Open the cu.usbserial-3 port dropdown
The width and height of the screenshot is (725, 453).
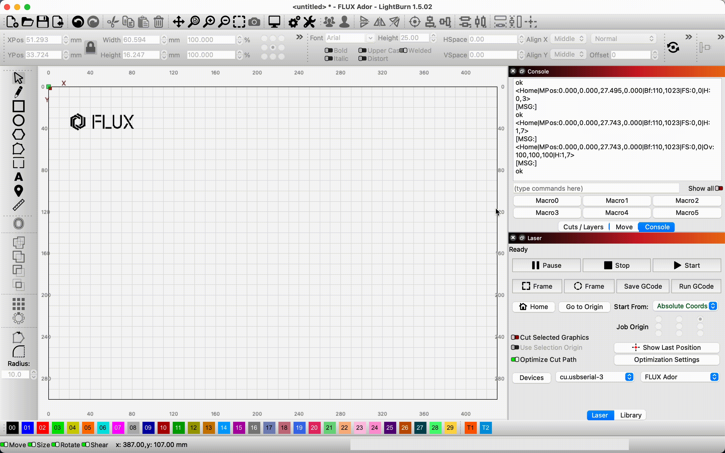pyautogui.click(x=595, y=377)
